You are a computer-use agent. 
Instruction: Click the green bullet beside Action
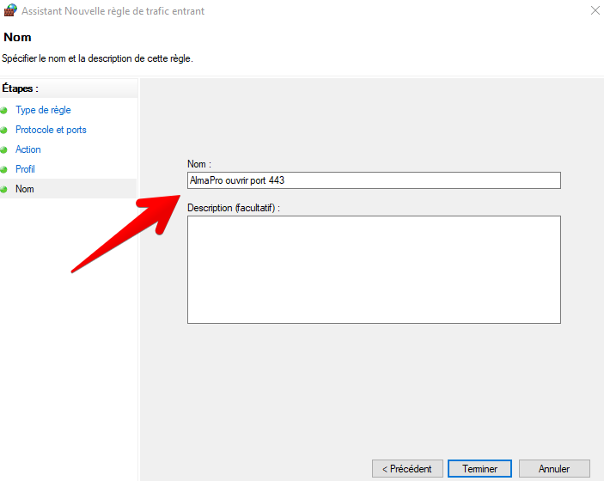(x=4, y=149)
